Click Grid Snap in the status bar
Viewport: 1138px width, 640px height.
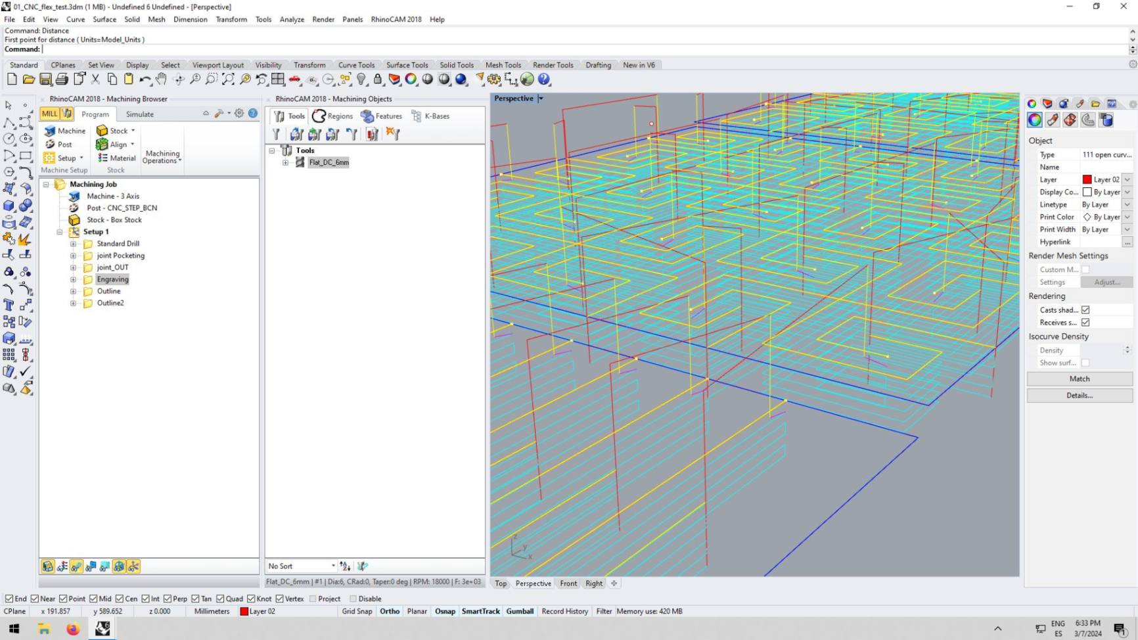(x=357, y=611)
